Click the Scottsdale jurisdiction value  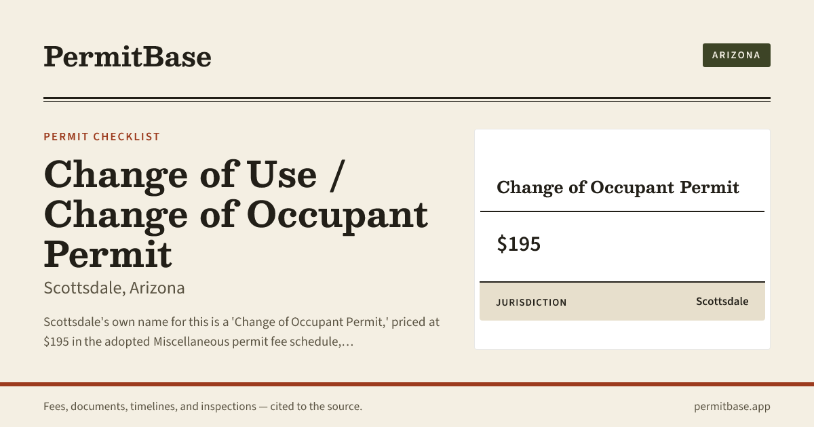[x=722, y=301]
